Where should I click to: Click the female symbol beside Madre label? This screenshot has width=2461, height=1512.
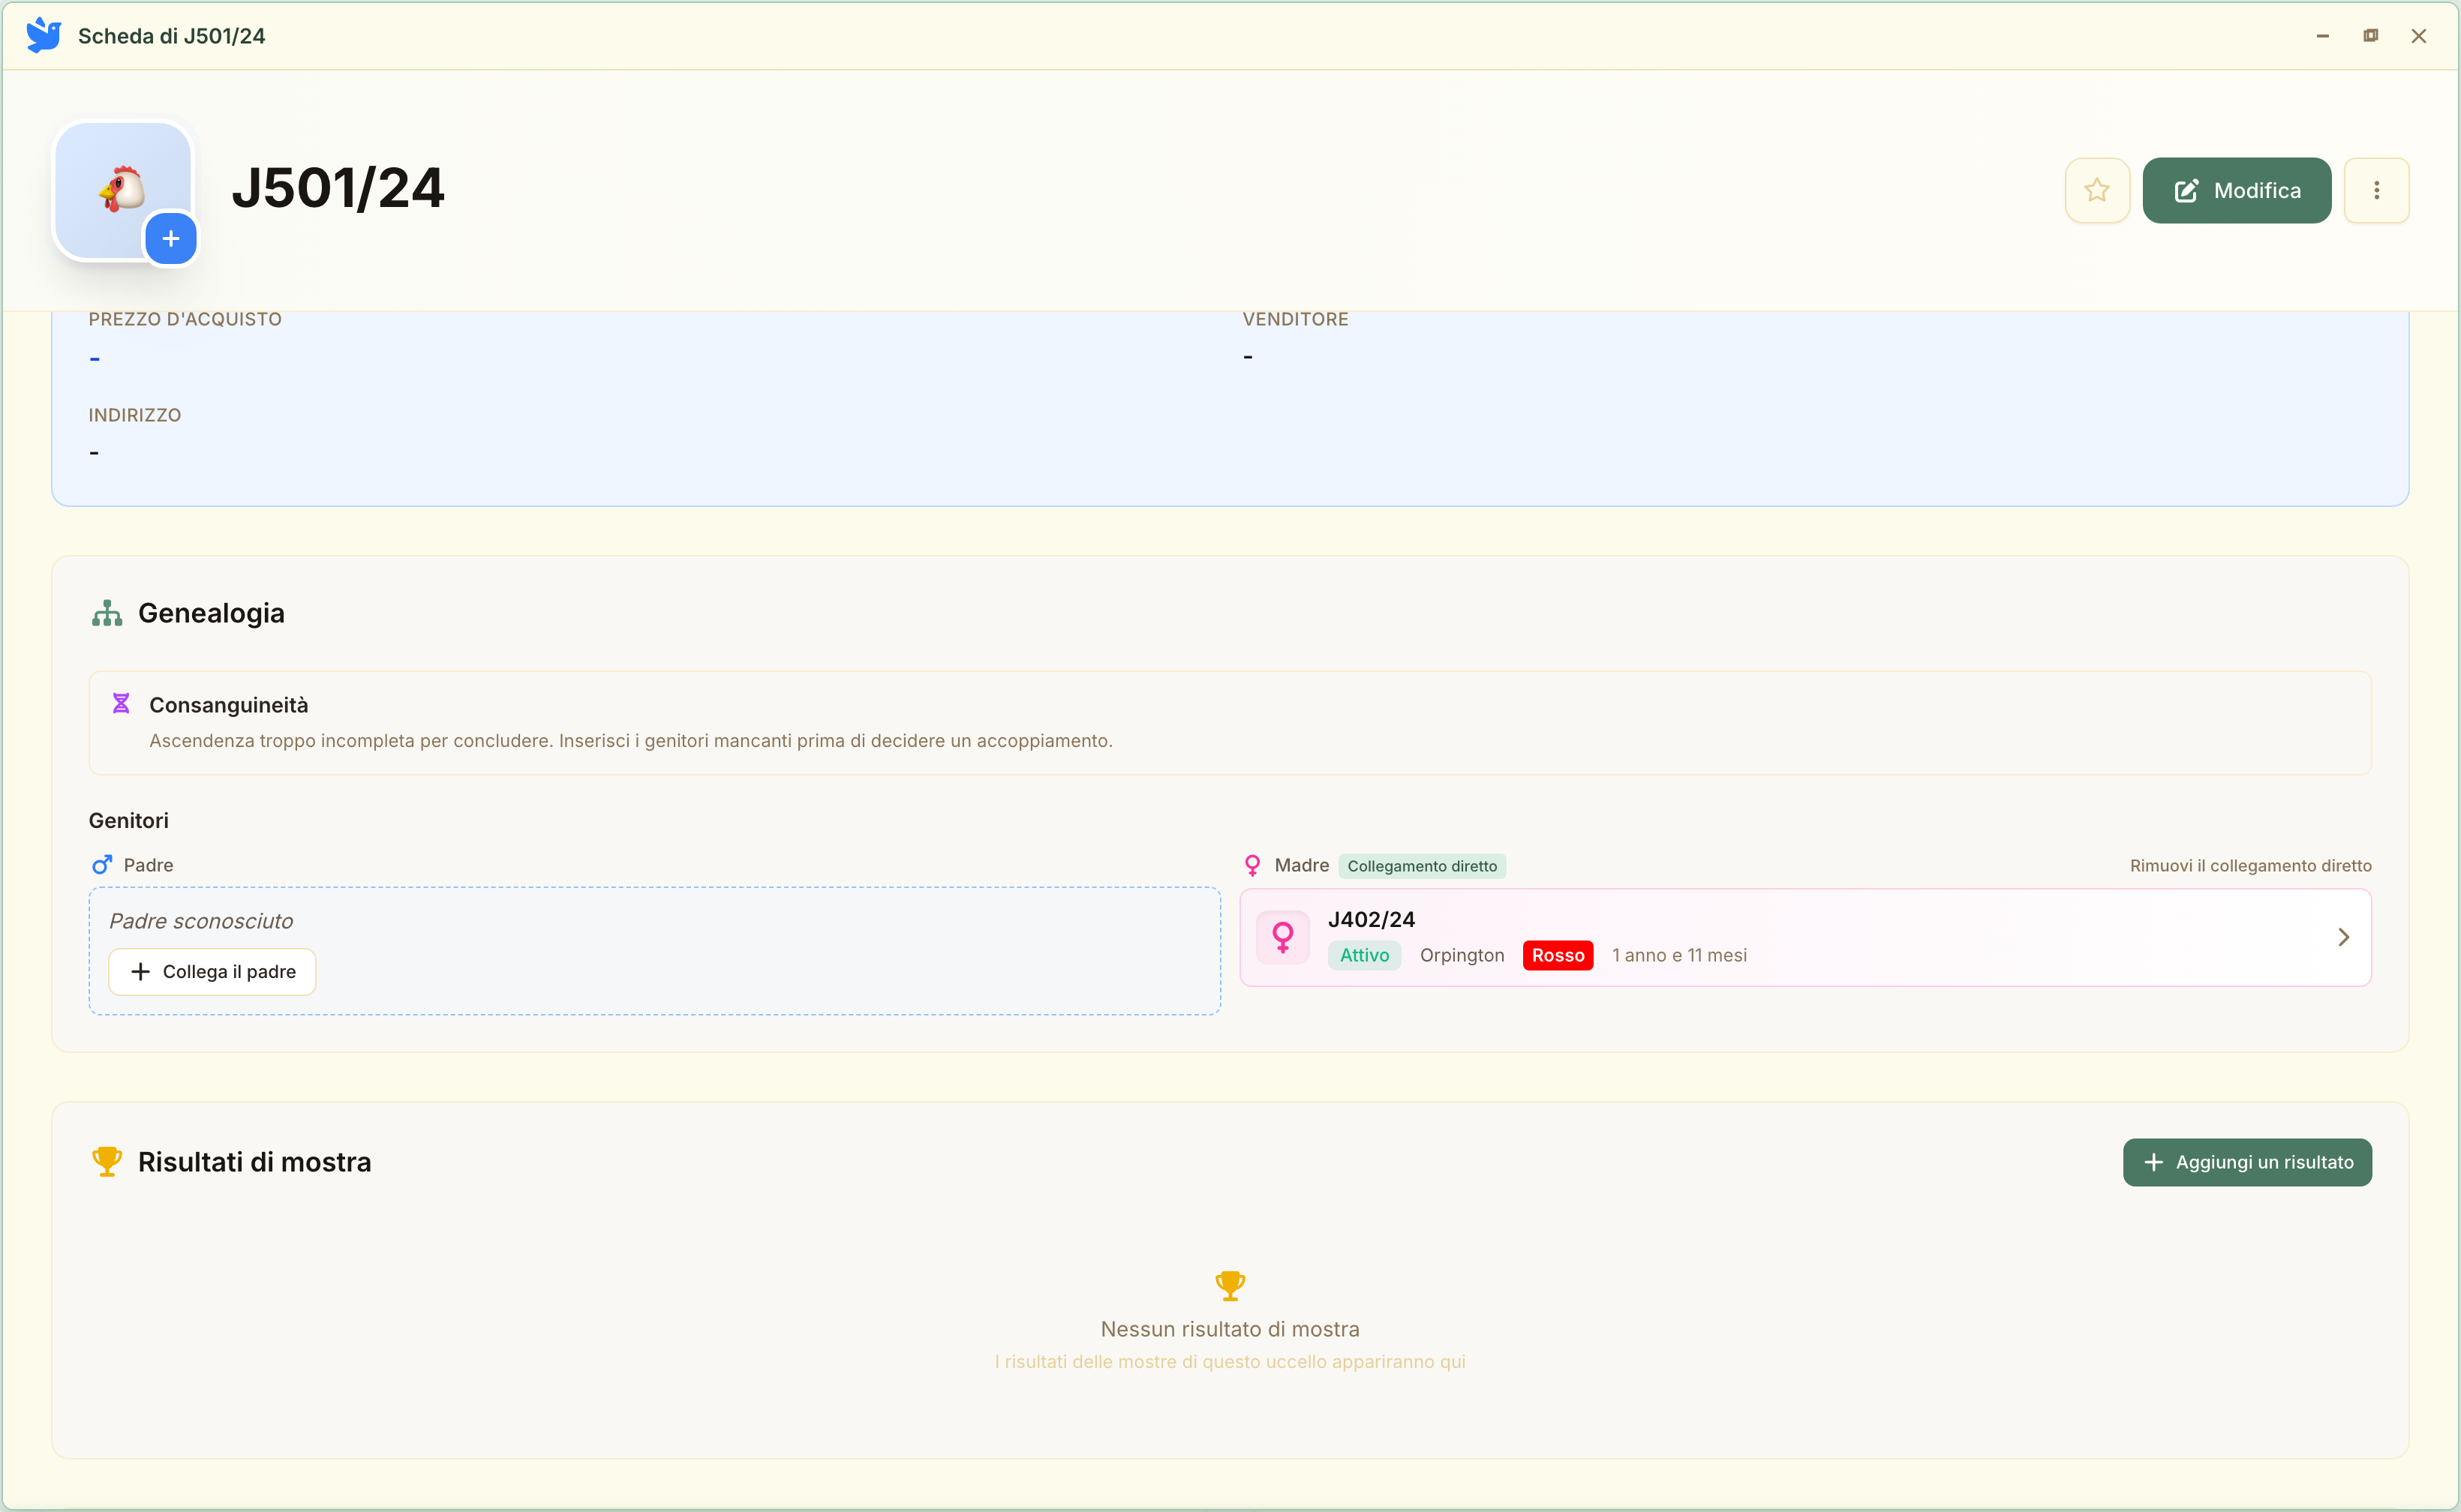tap(1252, 865)
